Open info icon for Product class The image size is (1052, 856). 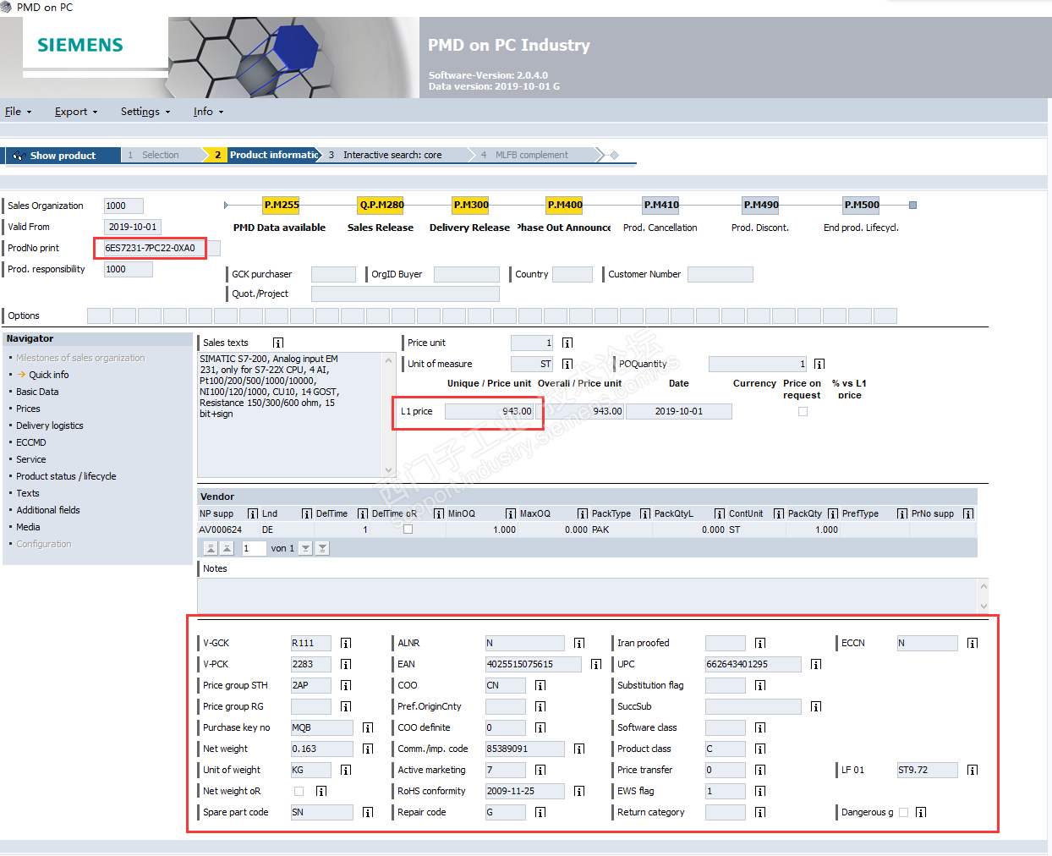coord(760,749)
